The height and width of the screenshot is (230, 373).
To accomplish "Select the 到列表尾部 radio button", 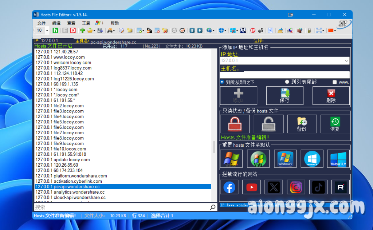I will click(x=287, y=82).
